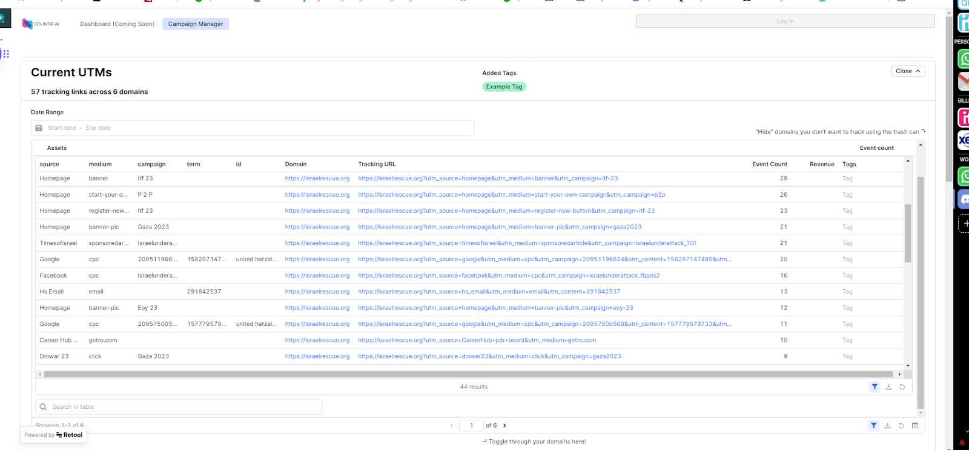Click the magnifier icon in the search box
The width and height of the screenshot is (969, 450).
tap(43, 407)
